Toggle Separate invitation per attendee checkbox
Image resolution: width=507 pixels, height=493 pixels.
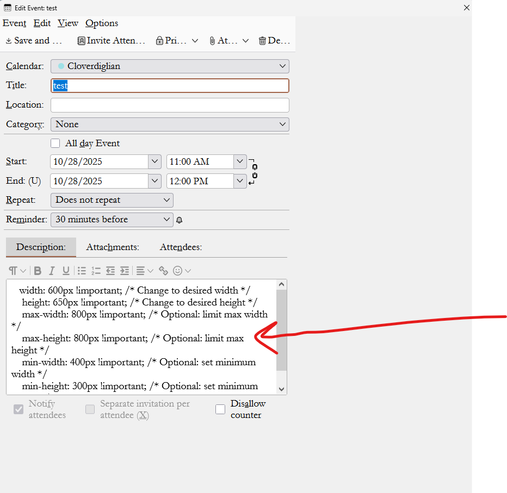90,409
